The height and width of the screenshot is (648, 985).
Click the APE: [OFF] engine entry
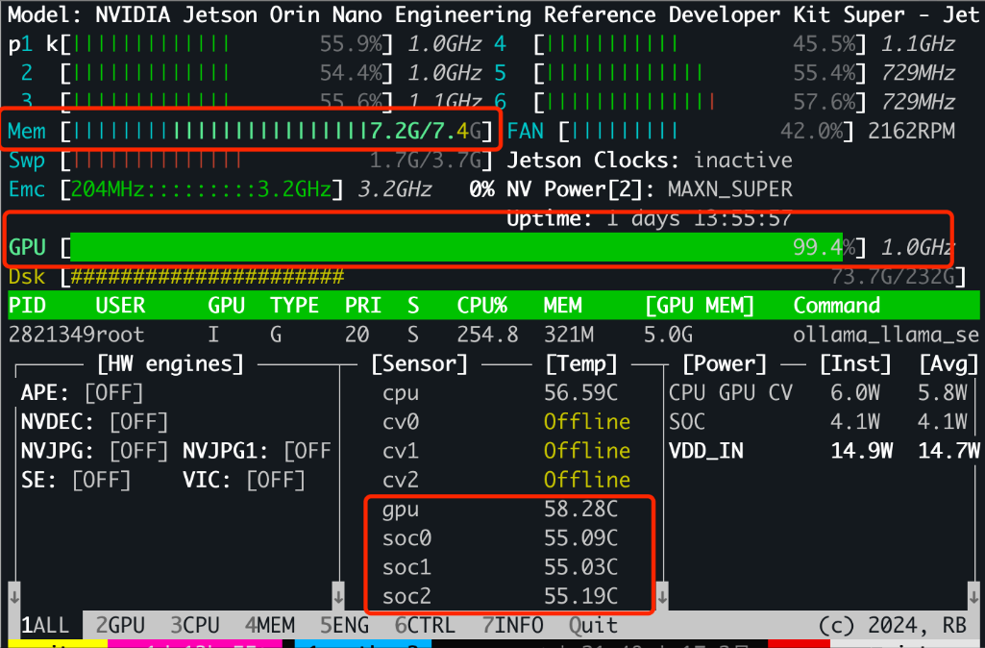pyautogui.click(x=83, y=393)
